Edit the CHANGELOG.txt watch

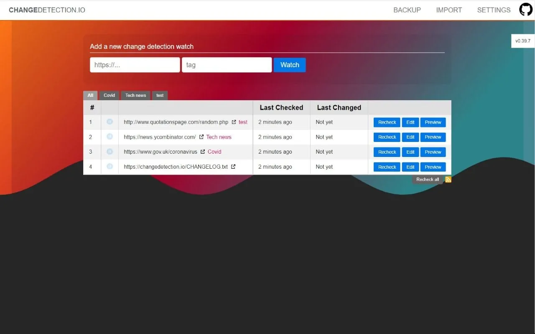410,167
